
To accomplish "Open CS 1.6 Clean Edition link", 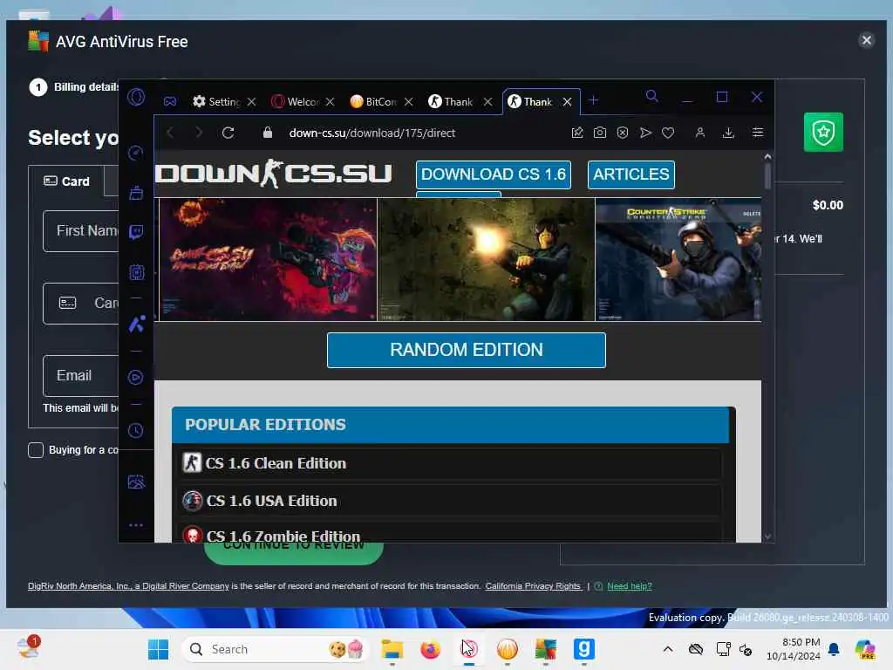I will [275, 463].
